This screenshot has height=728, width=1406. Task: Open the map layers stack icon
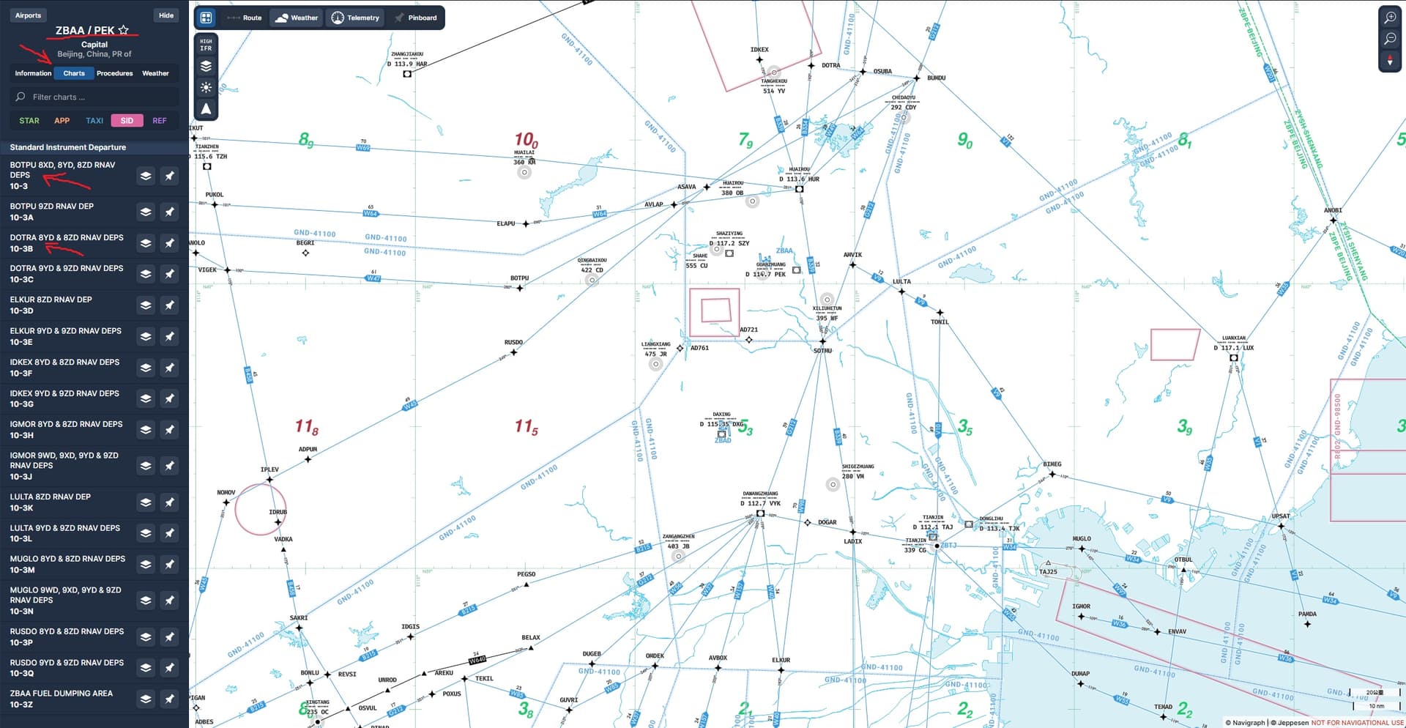click(x=207, y=66)
